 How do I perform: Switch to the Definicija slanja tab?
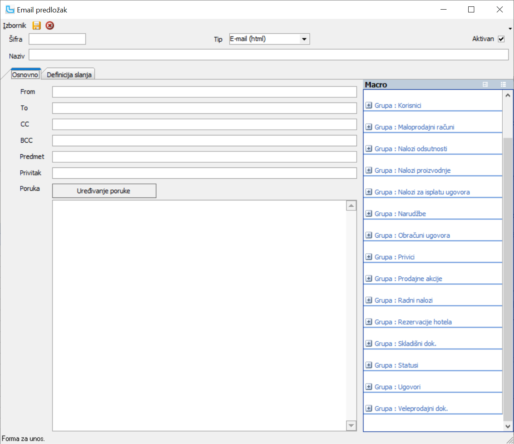coord(69,75)
